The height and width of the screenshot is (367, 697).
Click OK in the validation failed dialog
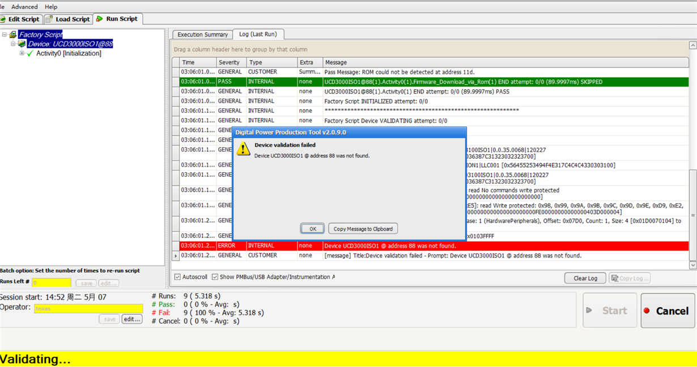pyautogui.click(x=312, y=229)
